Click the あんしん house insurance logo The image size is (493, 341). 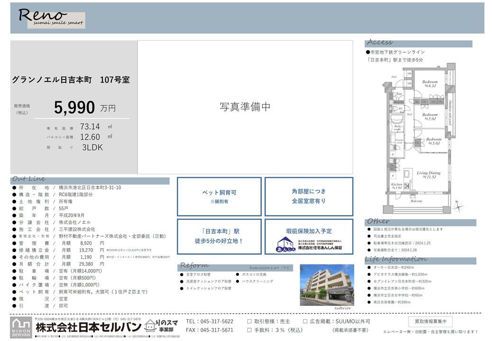pyautogui.click(x=284, y=245)
